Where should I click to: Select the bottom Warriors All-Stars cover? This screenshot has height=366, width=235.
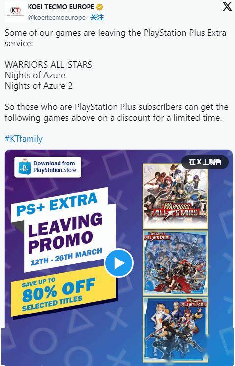[x=176, y=330]
